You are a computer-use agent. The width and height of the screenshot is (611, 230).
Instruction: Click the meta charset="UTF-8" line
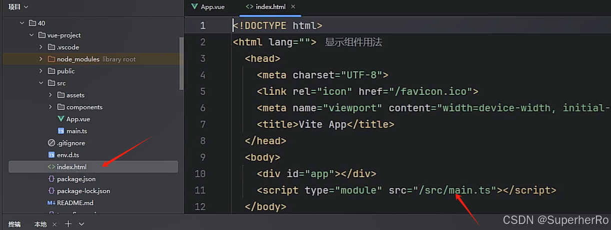click(323, 75)
